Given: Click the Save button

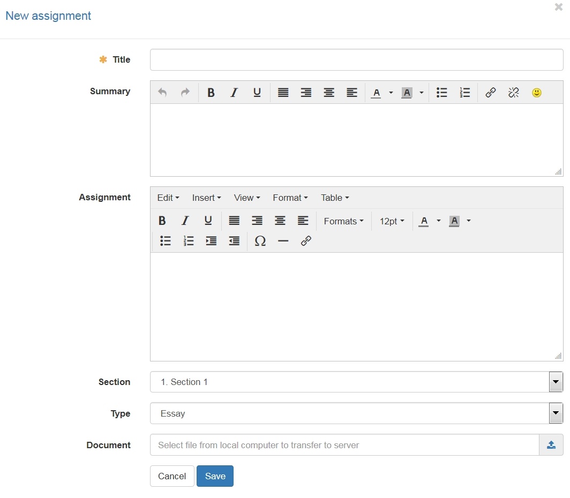Looking at the screenshot, I should click(215, 476).
